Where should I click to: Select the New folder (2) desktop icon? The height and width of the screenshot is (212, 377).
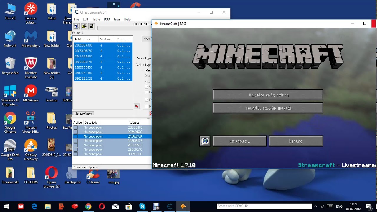coord(52,68)
